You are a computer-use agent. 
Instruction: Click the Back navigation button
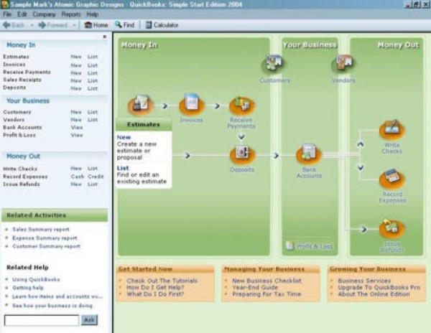[14, 25]
